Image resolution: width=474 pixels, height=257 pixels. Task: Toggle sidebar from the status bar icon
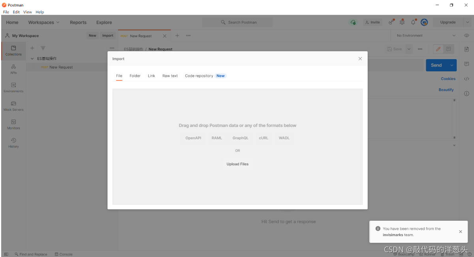point(6,254)
